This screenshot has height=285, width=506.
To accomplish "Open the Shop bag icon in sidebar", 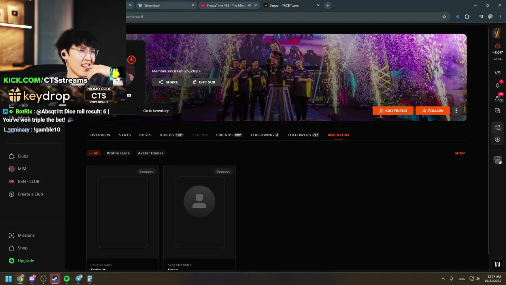I will (11, 248).
